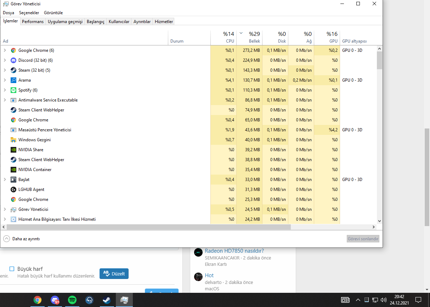Click the NVIDIA Share icon

click(13, 150)
